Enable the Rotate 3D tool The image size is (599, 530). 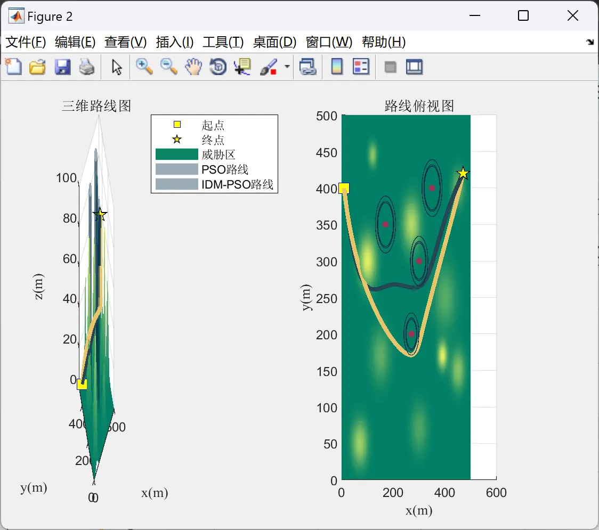coord(218,67)
